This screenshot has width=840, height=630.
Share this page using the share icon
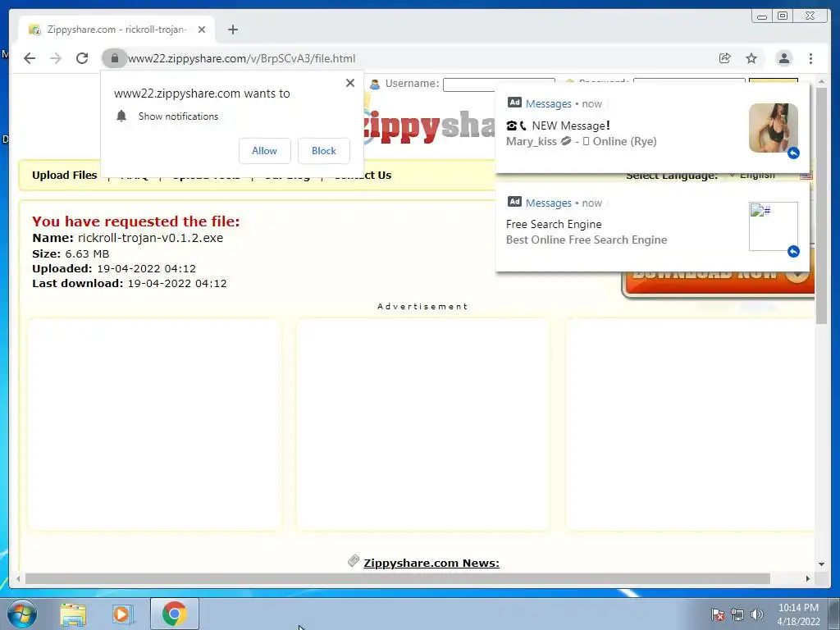[x=725, y=58]
